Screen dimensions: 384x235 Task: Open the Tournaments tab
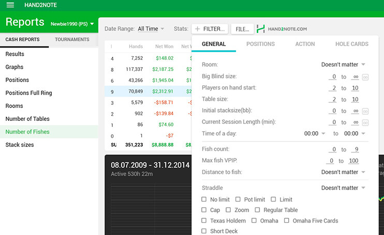(72, 40)
